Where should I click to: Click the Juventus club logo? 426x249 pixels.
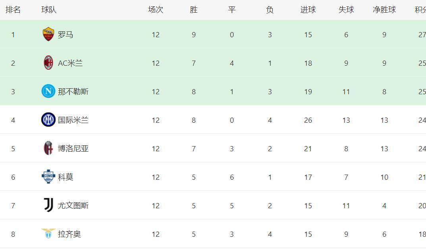48,205
